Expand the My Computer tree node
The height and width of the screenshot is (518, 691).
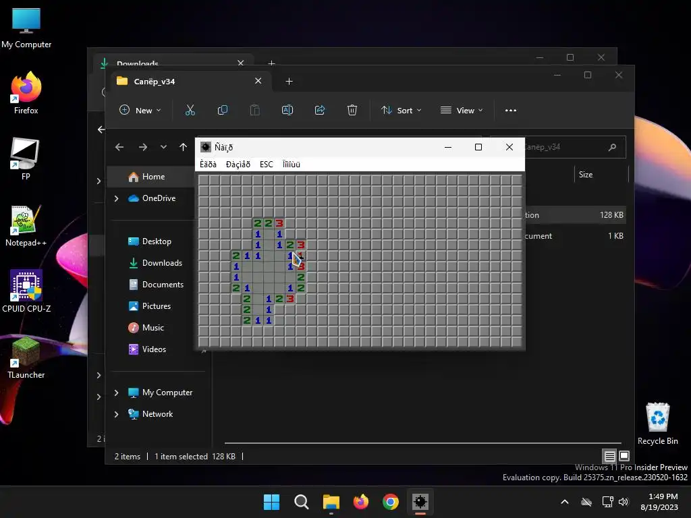coord(116,393)
